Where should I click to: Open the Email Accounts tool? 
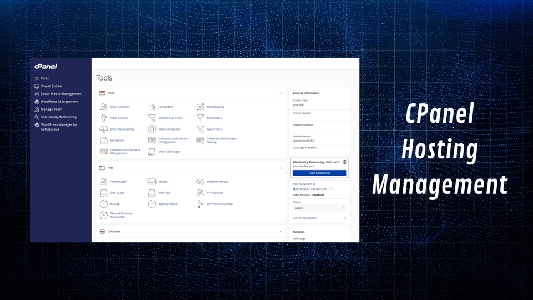119,107
